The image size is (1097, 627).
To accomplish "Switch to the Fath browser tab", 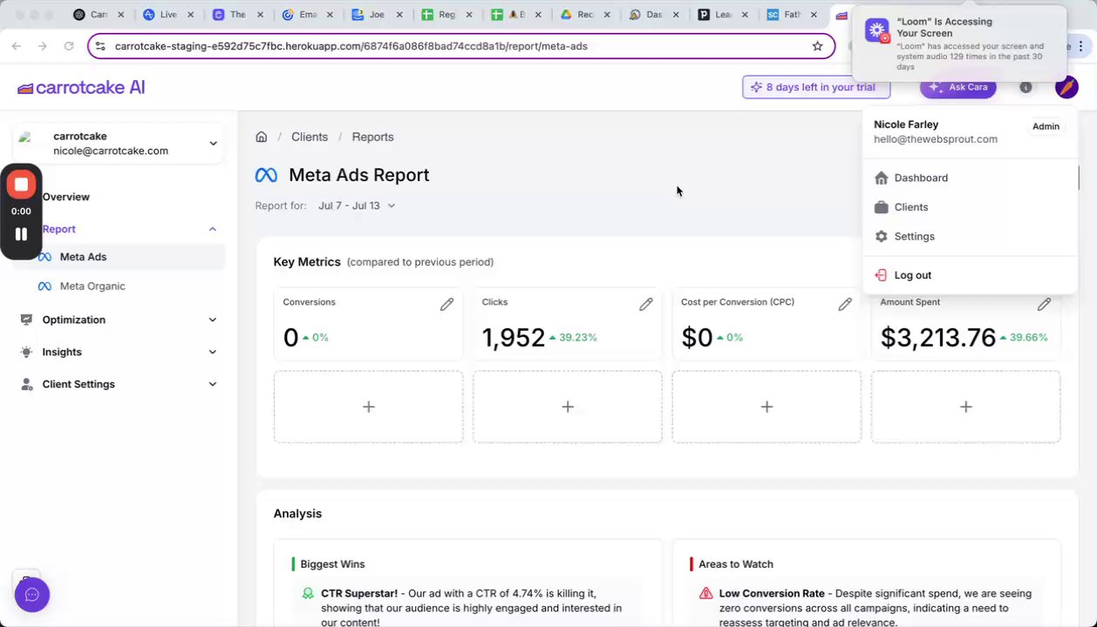I will click(x=791, y=15).
